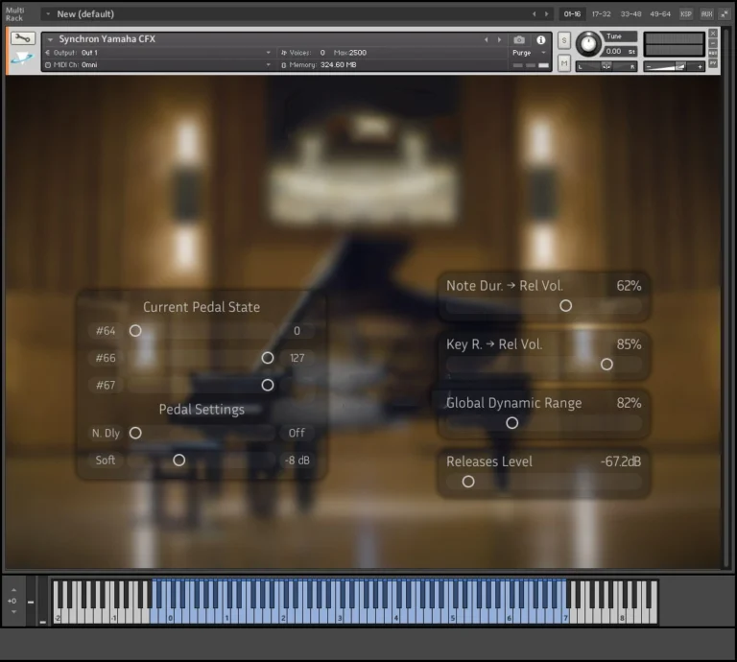Click the memory icon next to Memory
737x662 pixels.
click(x=283, y=65)
